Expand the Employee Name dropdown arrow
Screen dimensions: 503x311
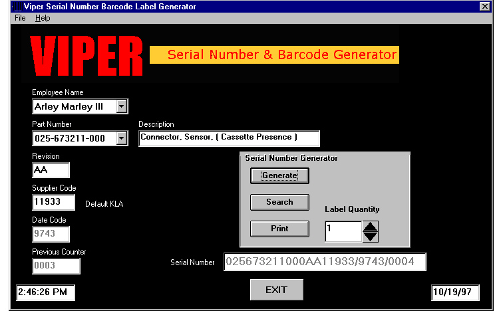pos(122,106)
